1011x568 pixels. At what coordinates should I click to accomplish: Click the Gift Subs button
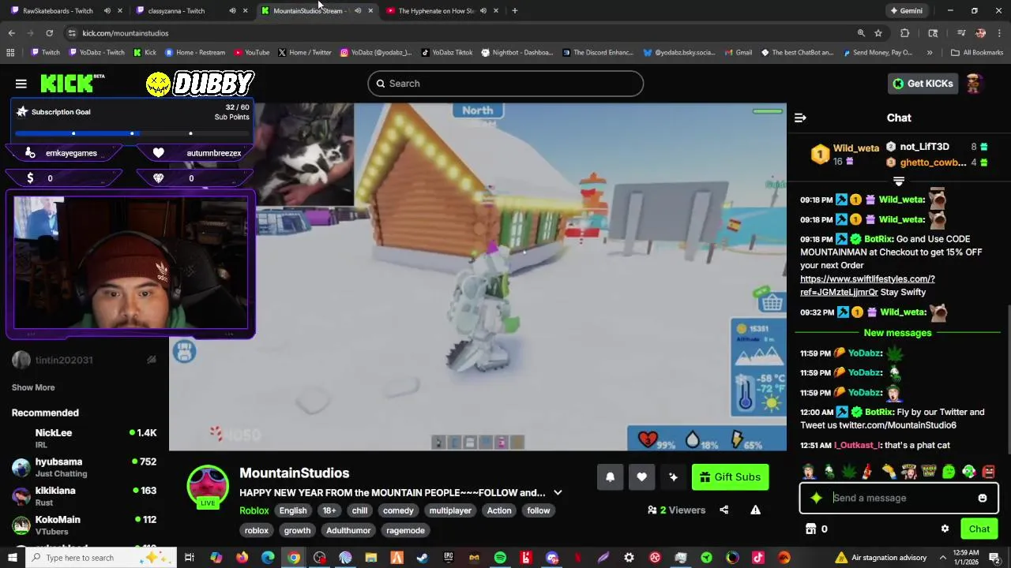[x=730, y=476]
